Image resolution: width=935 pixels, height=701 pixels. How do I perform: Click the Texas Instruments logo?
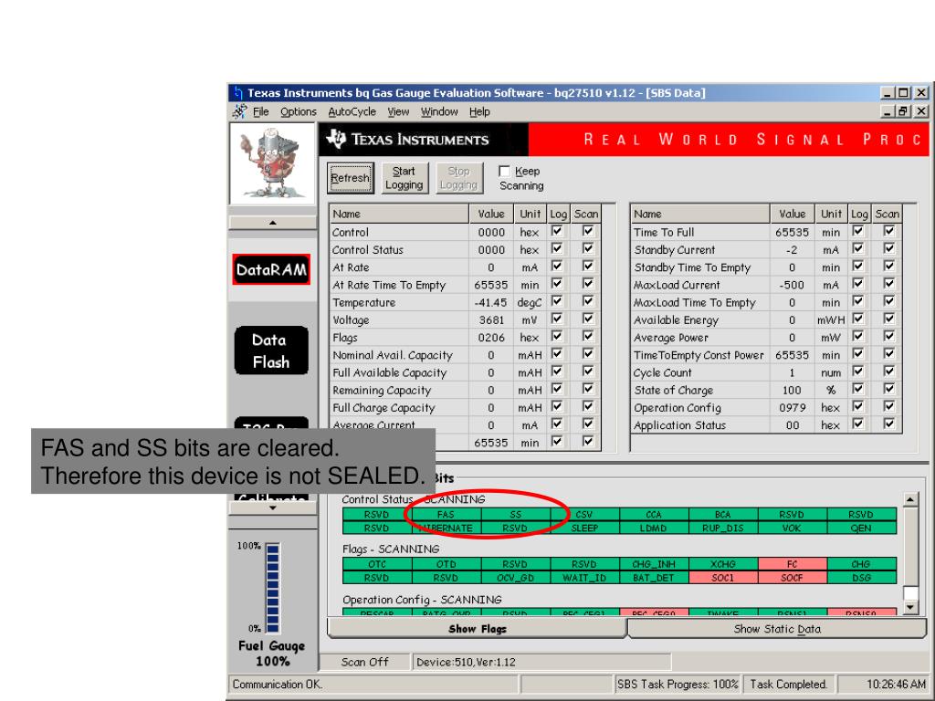pos(408,140)
